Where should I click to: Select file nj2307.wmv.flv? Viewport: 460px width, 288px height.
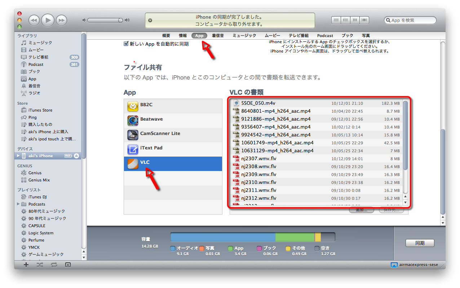point(317,159)
